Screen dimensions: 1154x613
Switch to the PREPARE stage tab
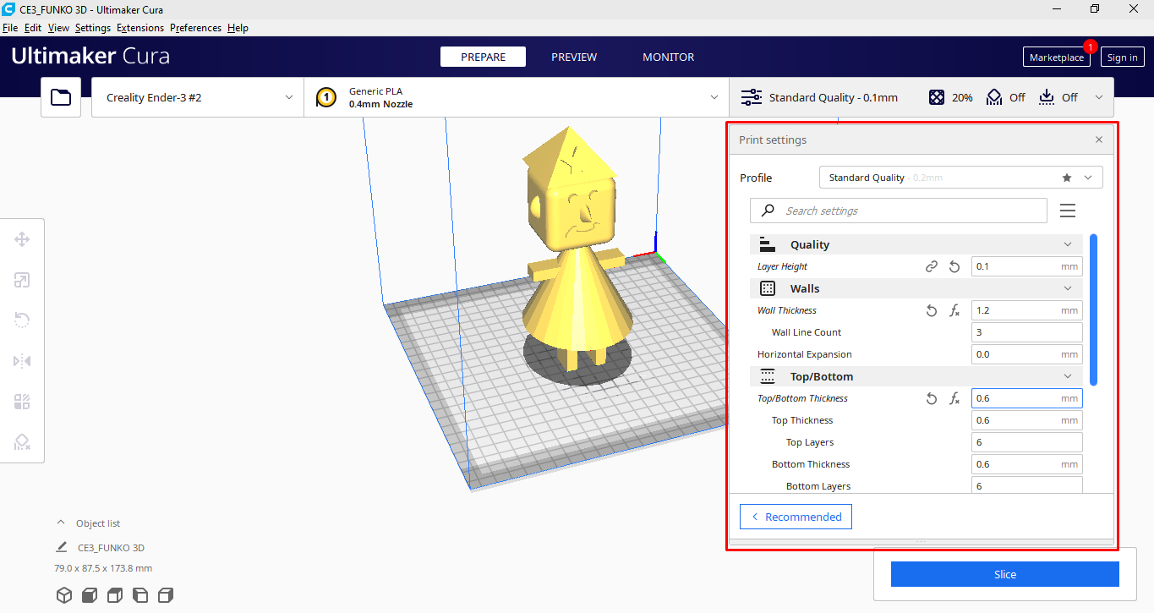pyautogui.click(x=483, y=57)
